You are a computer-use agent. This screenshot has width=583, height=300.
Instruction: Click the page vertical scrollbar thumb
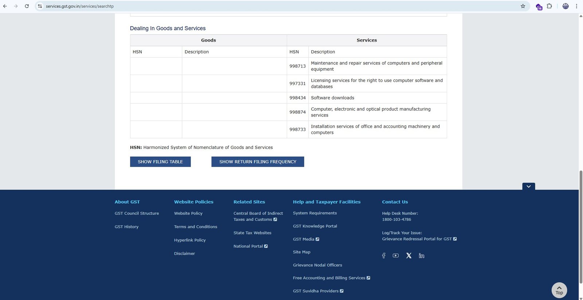coord(580,226)
